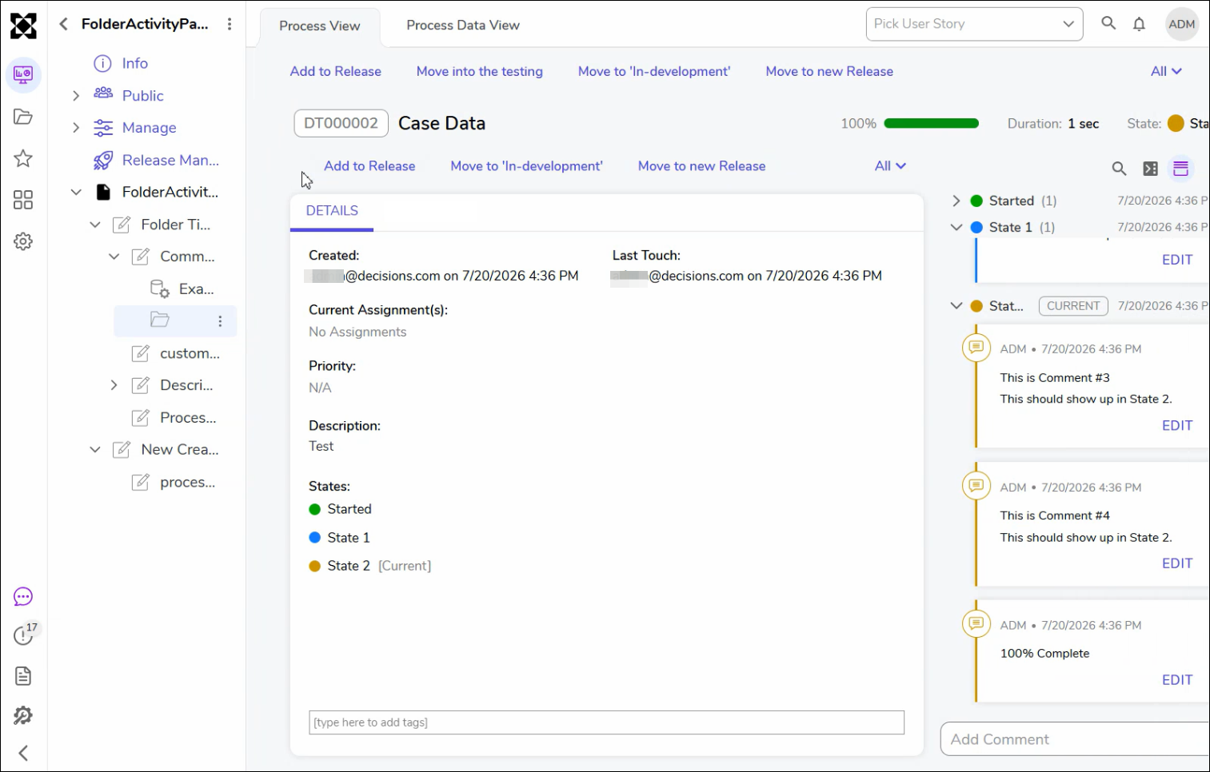Click Move into the testing
Screen dimensions: 1210x772
tap(480, 71)
